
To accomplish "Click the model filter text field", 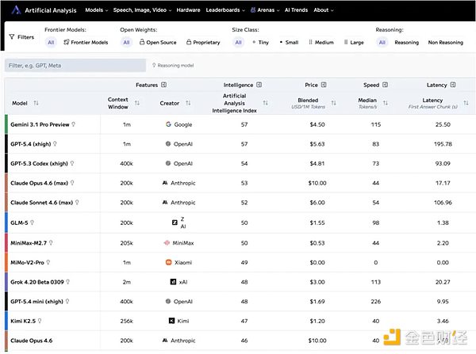I will [x=74, y=66].
